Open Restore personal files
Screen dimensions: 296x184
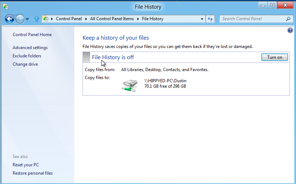(x=32, y=173)
